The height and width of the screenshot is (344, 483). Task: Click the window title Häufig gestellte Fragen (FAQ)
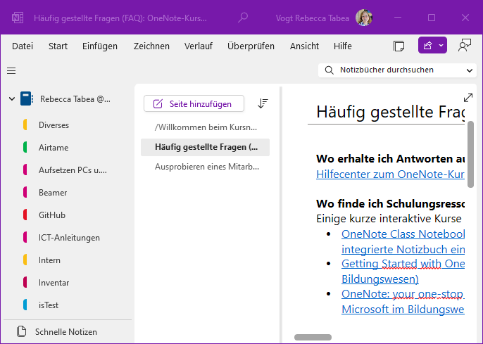click(x=120, y=18)
